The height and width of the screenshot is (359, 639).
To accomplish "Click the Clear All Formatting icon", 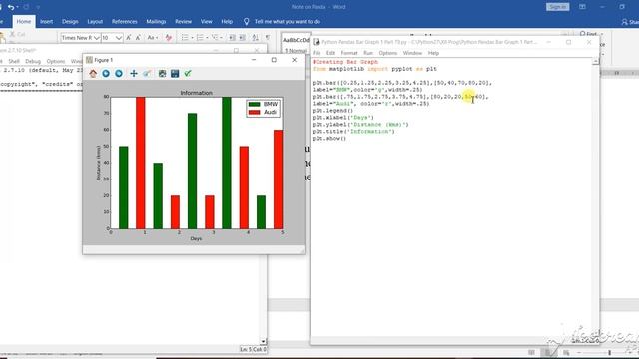I will [x=169, y=38].
